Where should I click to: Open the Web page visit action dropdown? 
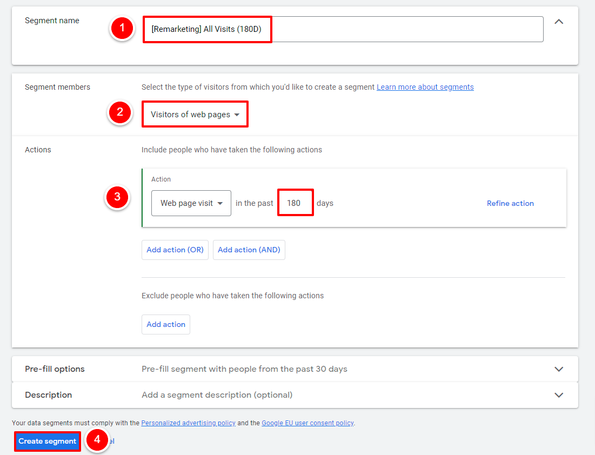click(191, 203)
